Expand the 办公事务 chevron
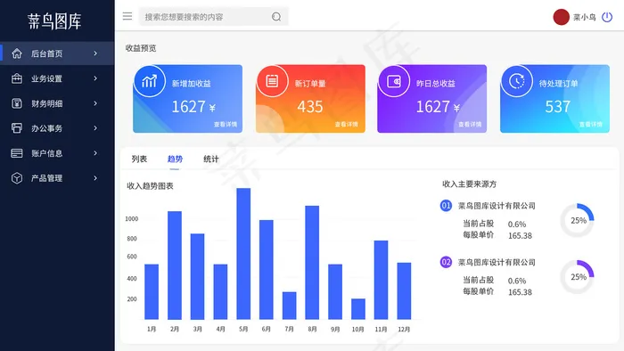624x351 pixels. coord(95,128)
